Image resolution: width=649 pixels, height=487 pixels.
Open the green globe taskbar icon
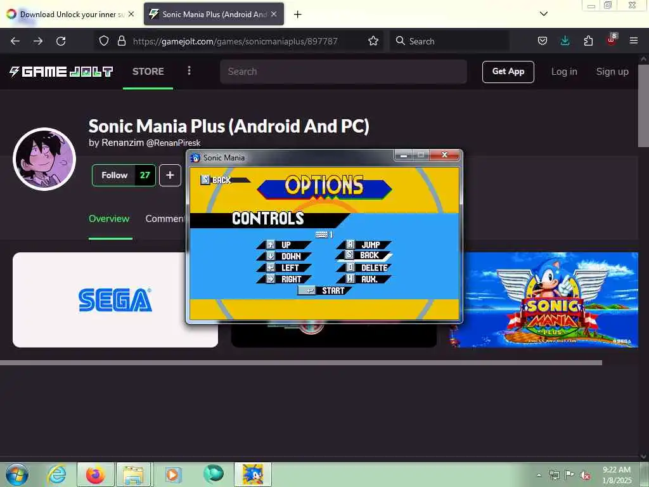[213, 473]
